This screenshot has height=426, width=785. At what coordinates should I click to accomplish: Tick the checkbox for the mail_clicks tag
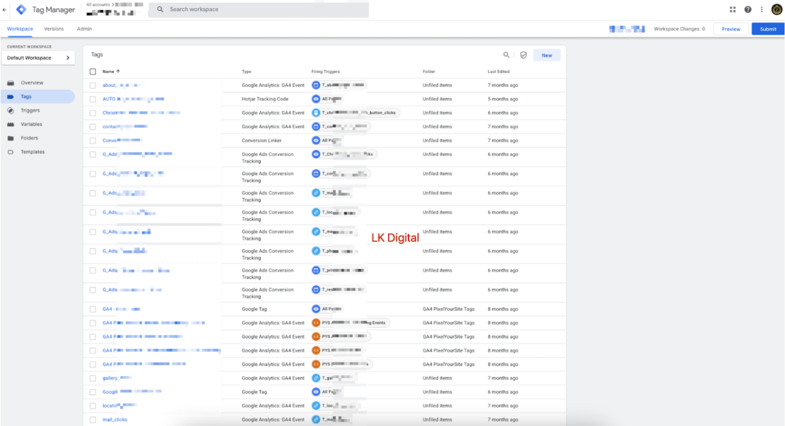click(x=93, y=420)
